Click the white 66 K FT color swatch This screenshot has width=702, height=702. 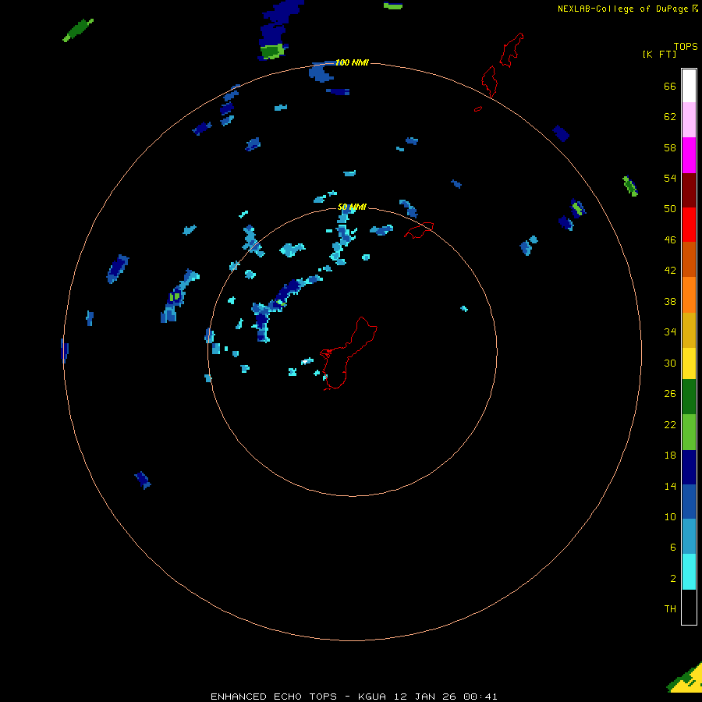coord(689,86)
